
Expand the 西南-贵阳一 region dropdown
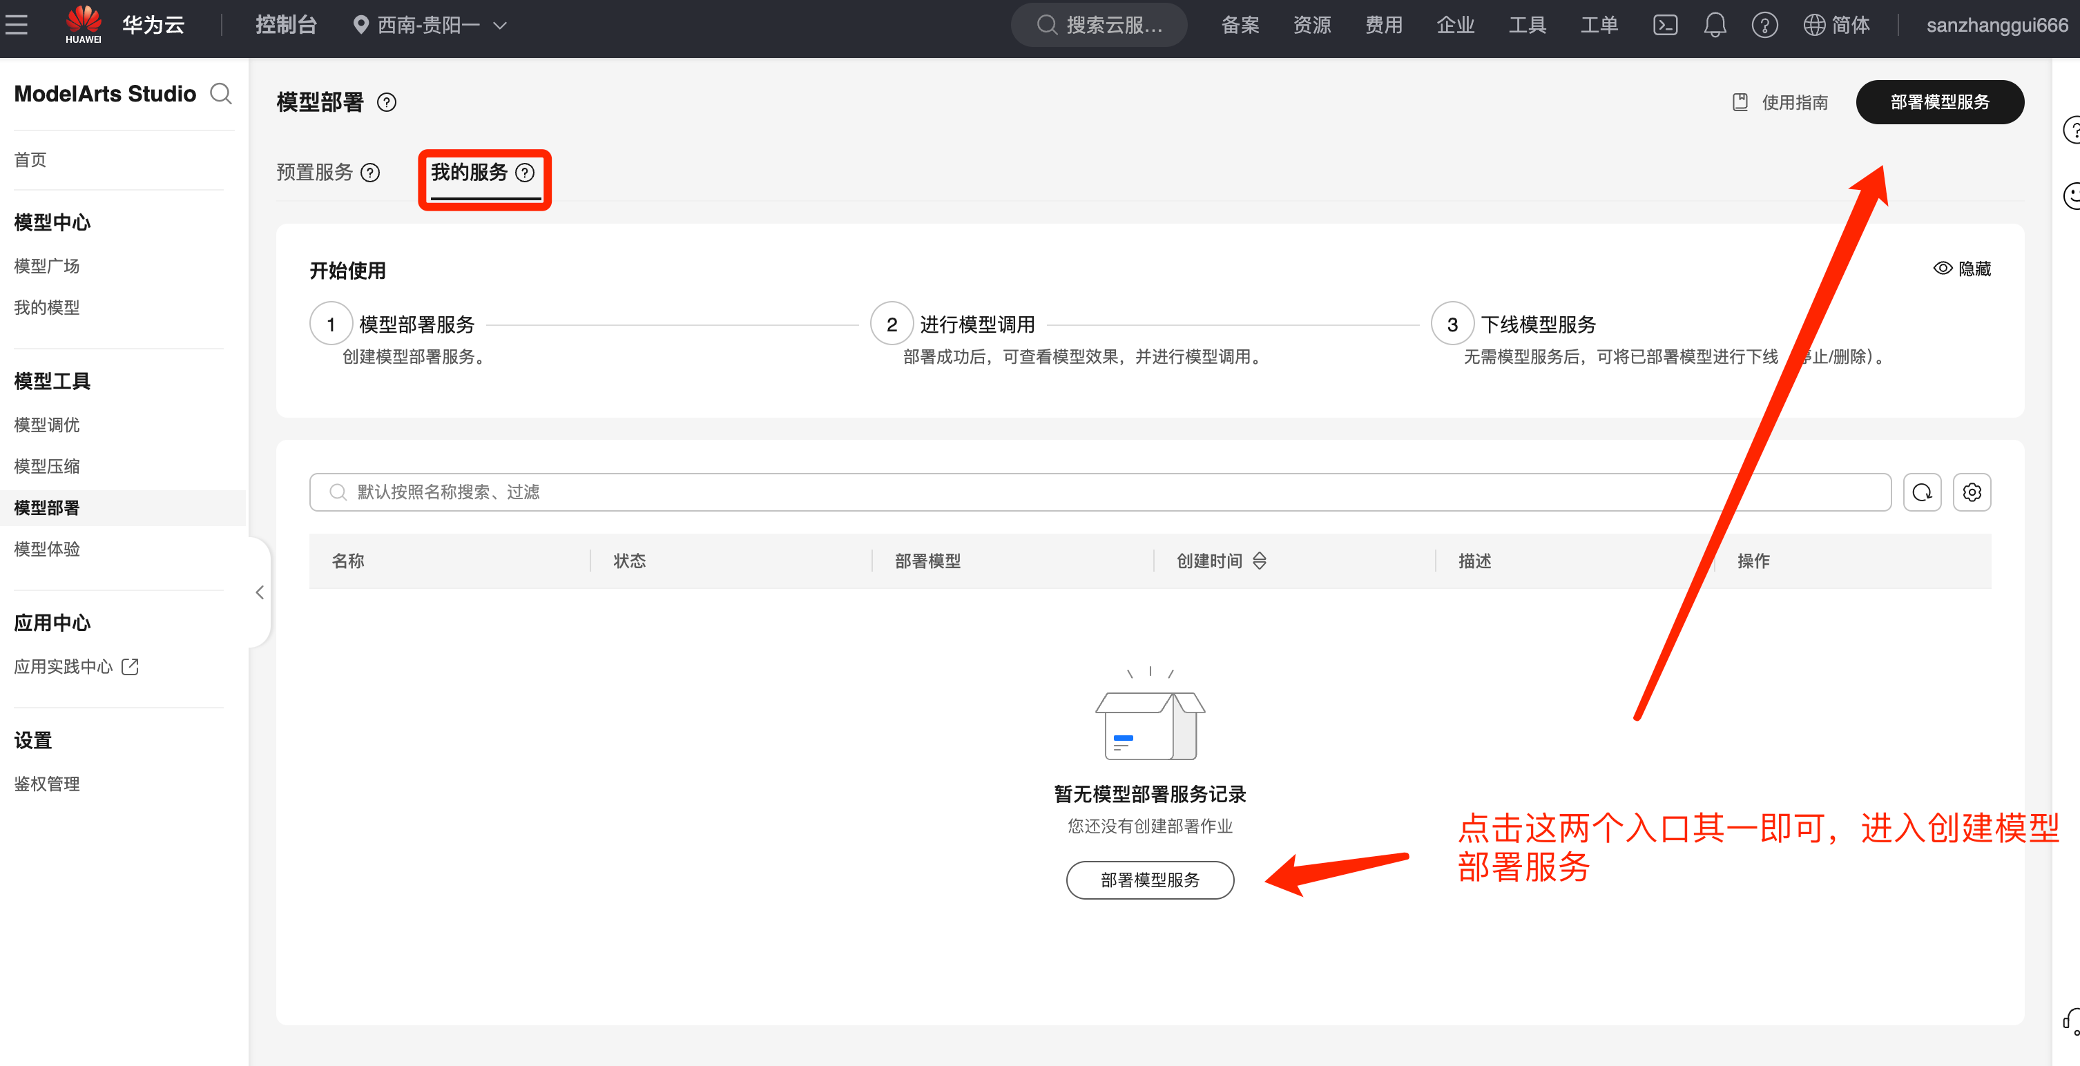tap(431, 25)
